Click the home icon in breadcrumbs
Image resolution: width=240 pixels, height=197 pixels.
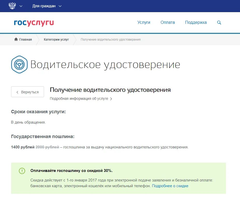tap(16, 39)
